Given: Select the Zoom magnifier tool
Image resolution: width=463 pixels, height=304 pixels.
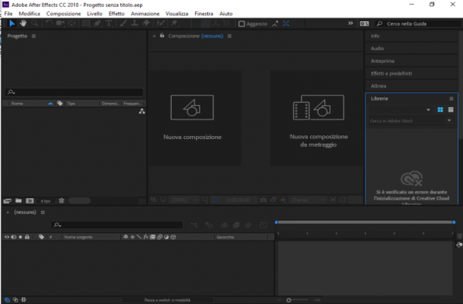Looking at the screenshot, I should coord(35,23).
